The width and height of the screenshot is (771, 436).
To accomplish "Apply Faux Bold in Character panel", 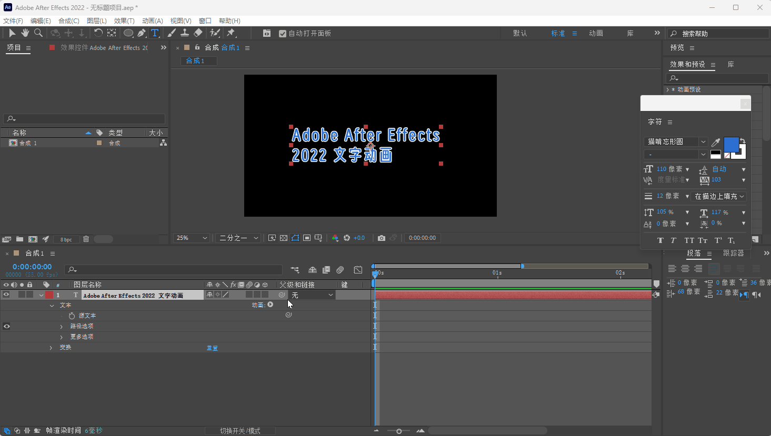I will (x=660, y=240).
